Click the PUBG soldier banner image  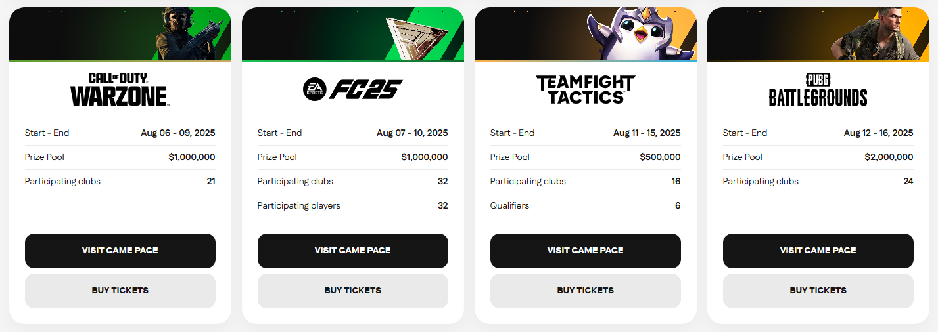(x=818, y=34)
